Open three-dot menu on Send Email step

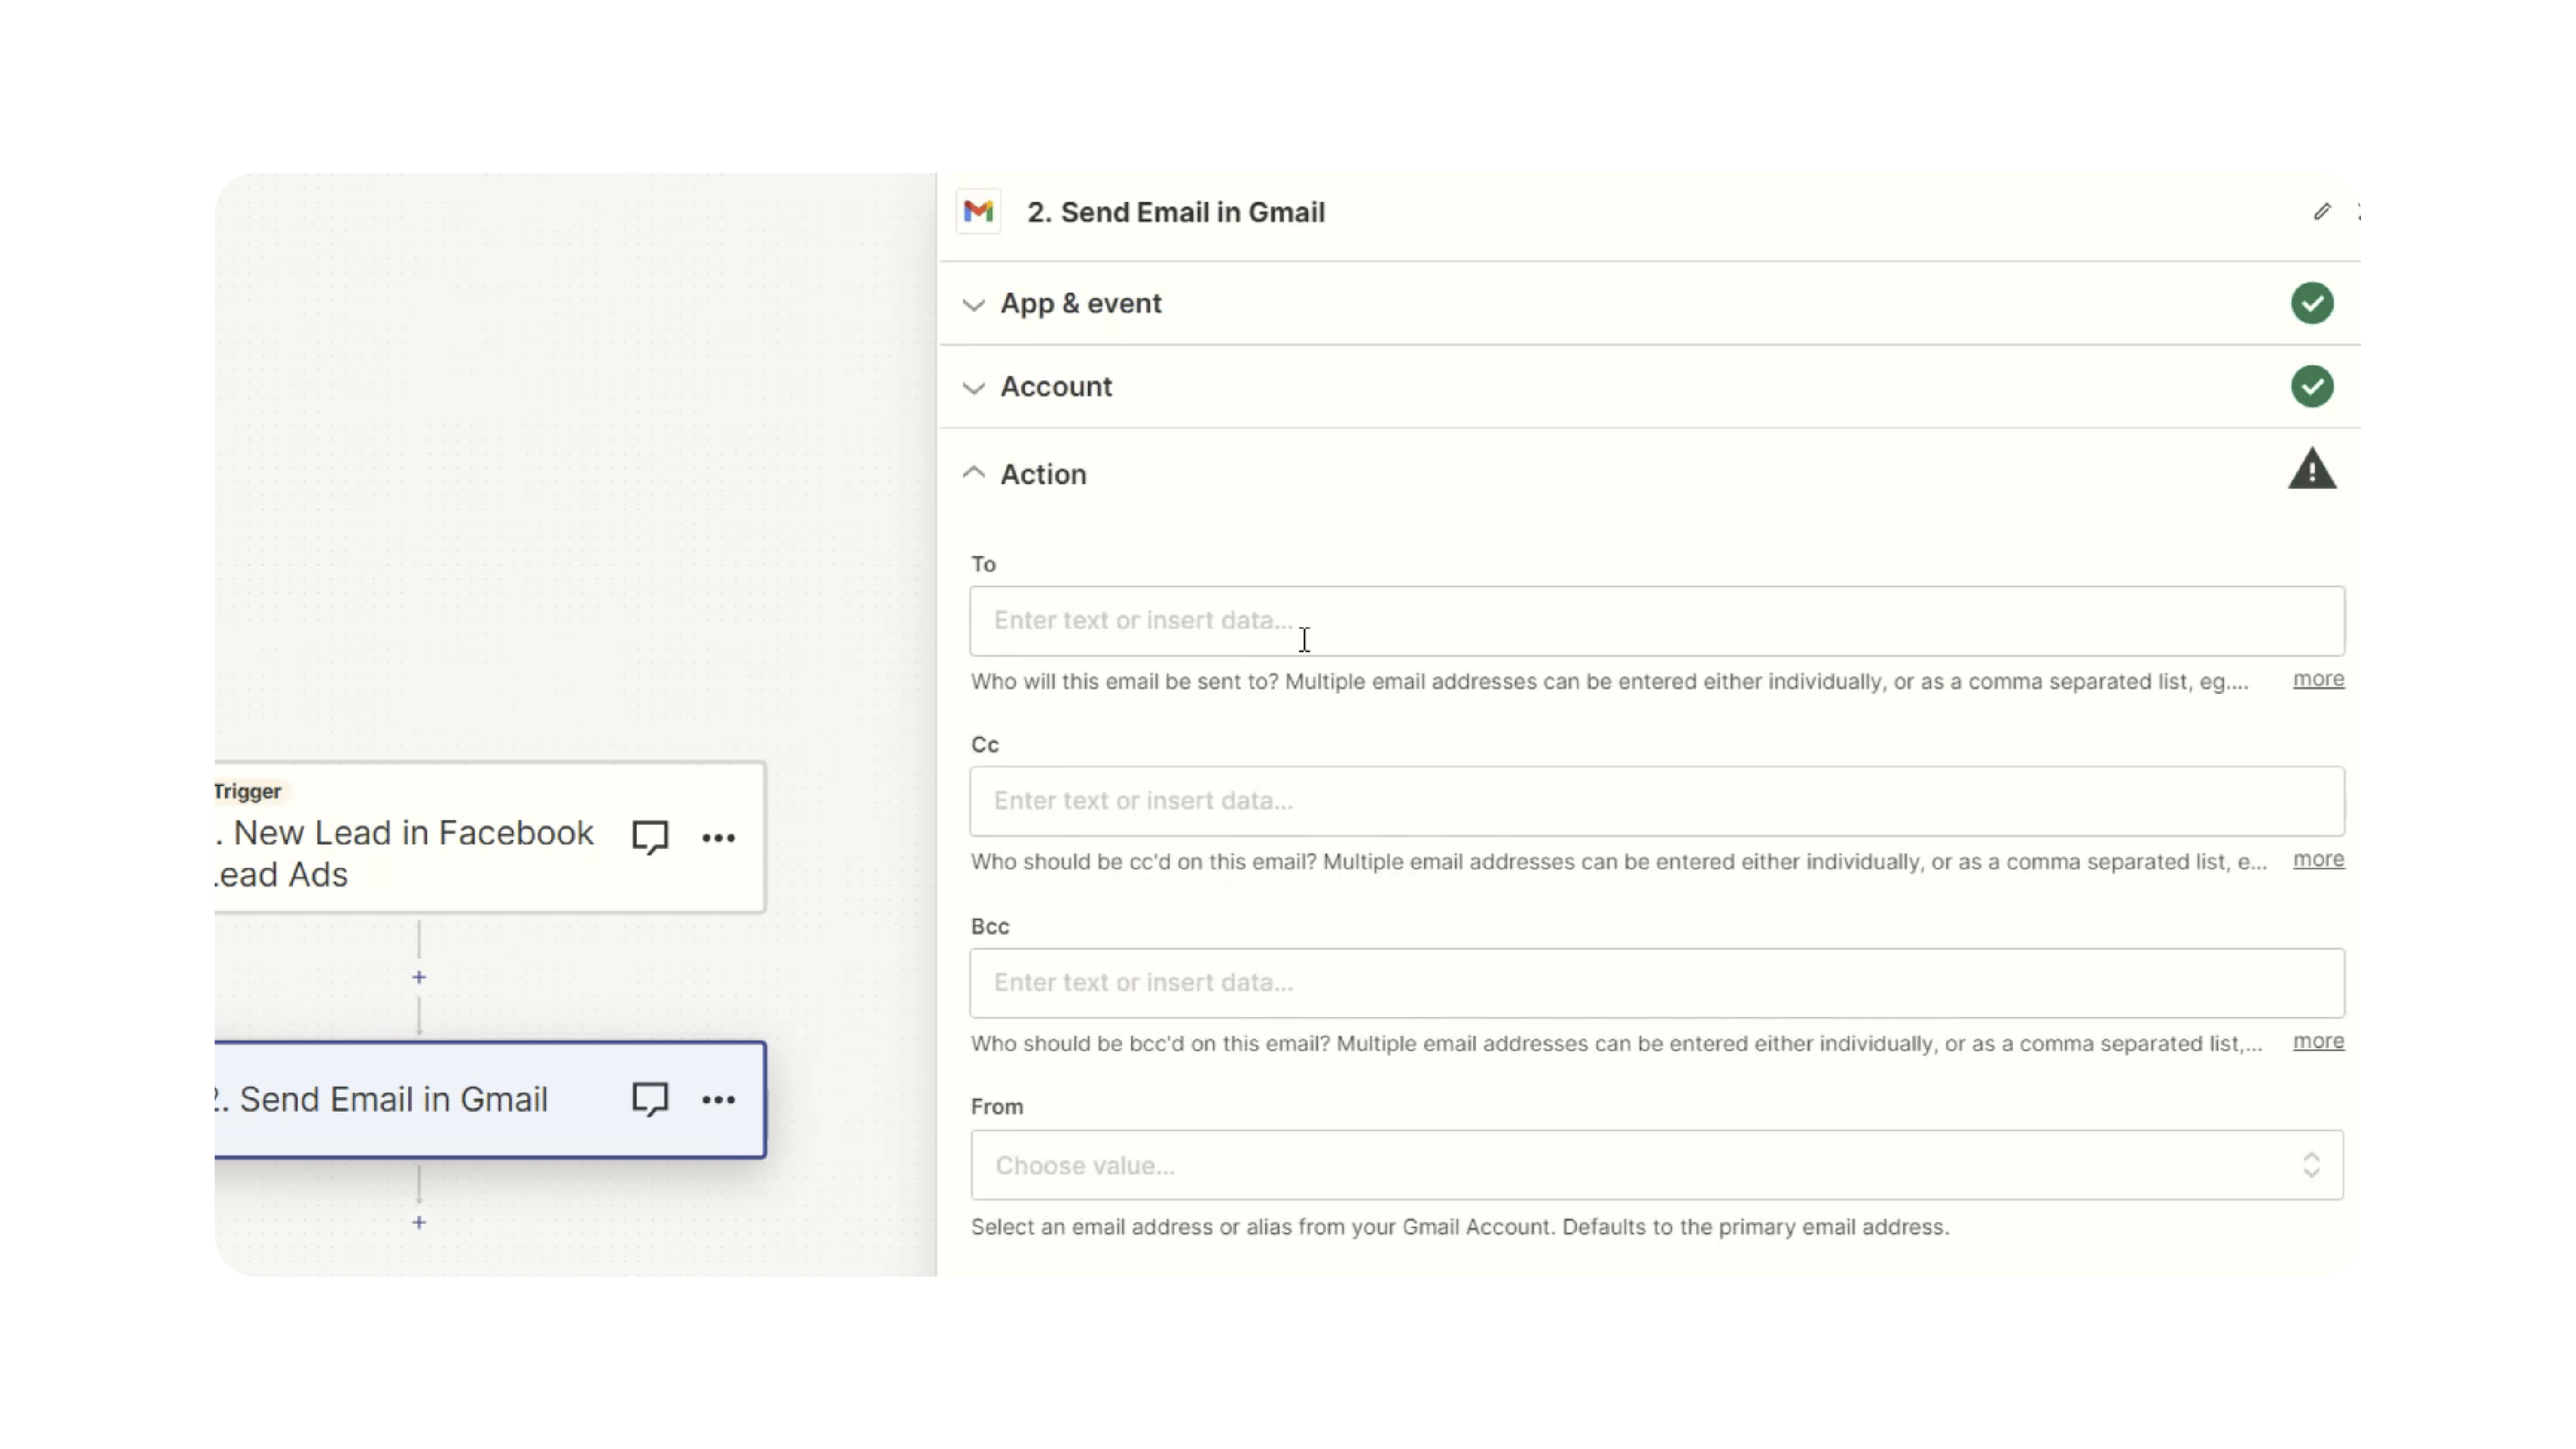pyautogui.click(x=718, y=1100)
